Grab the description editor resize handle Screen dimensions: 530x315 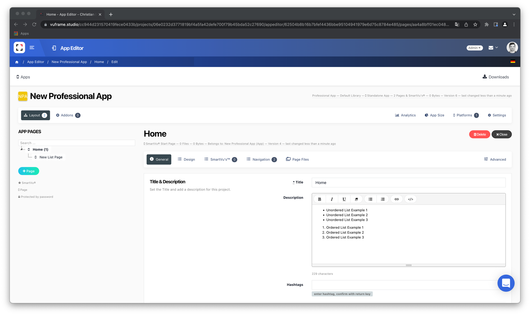409,265
